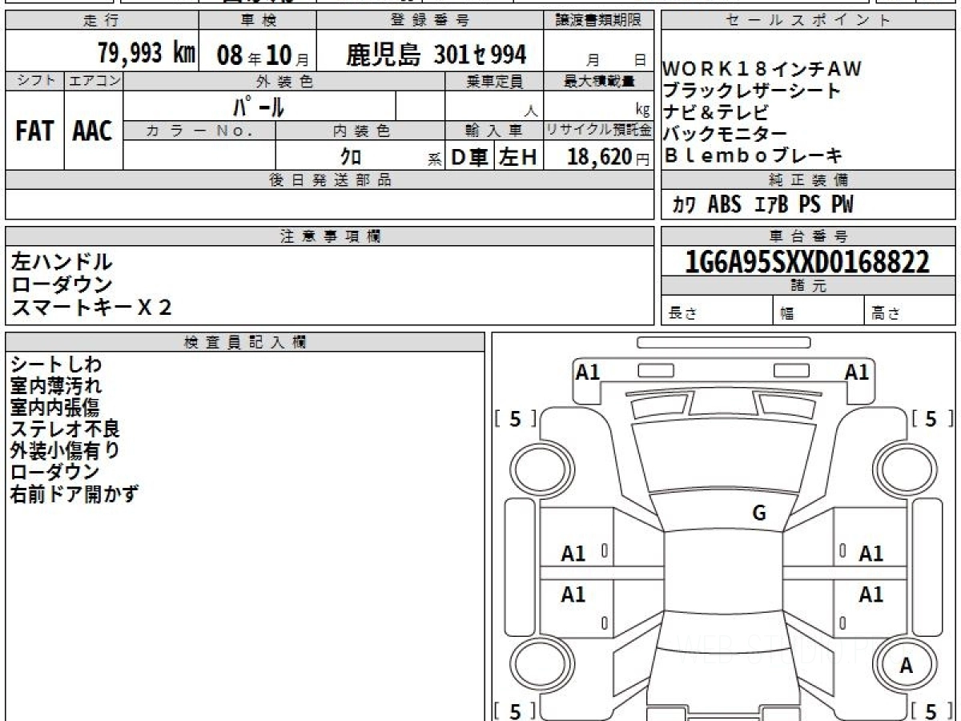This screenshot has width=961, height=721.
Task: Select the mileage value 79,993 km
Action: point(147,54)
